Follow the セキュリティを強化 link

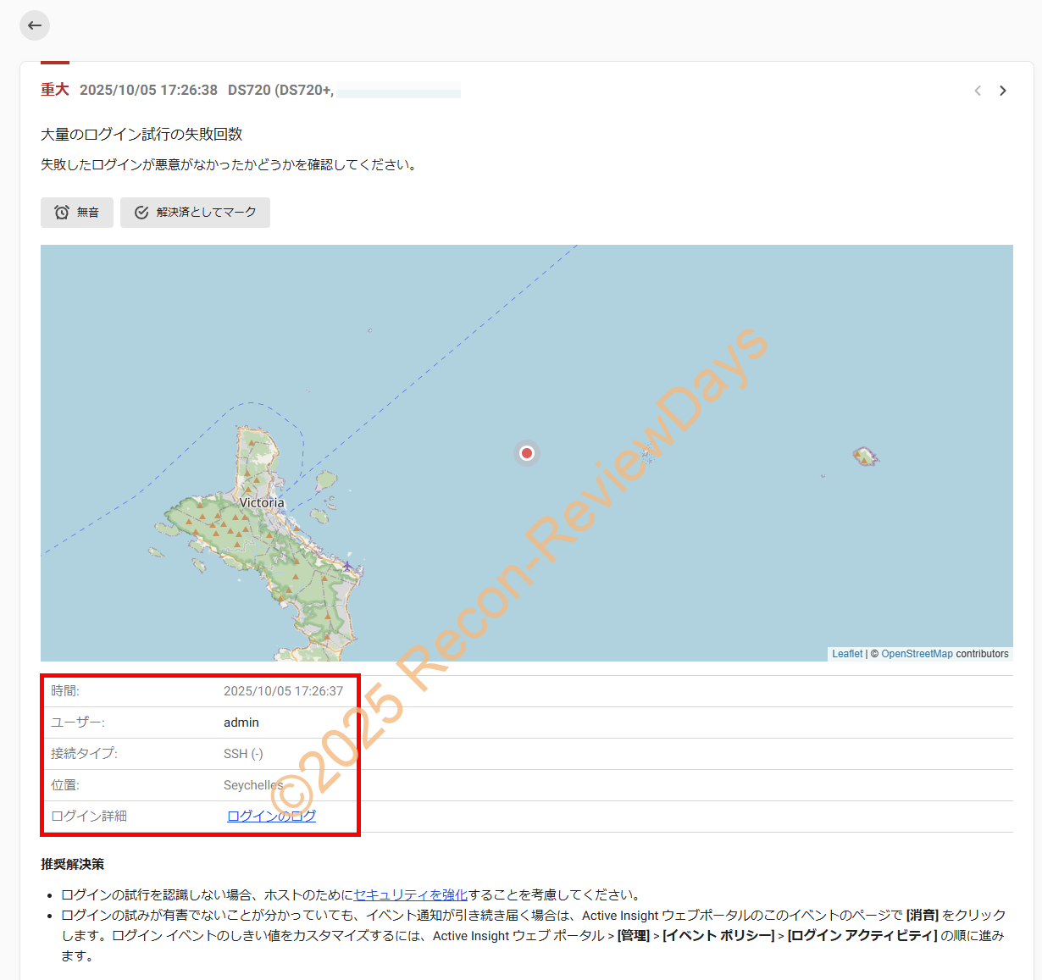pos(410,894)
